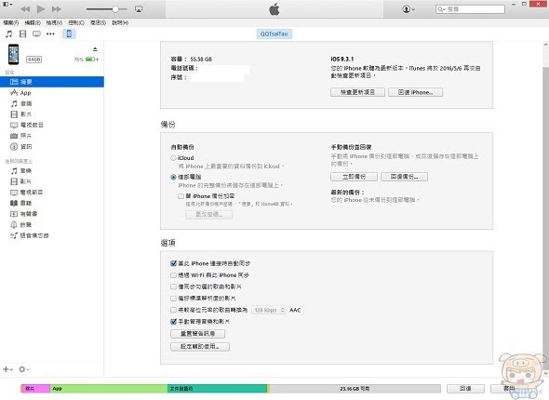Open 有聲書 Audiobooks in sidebar
Screen dimensions: 549x400
tap(52, 214)
